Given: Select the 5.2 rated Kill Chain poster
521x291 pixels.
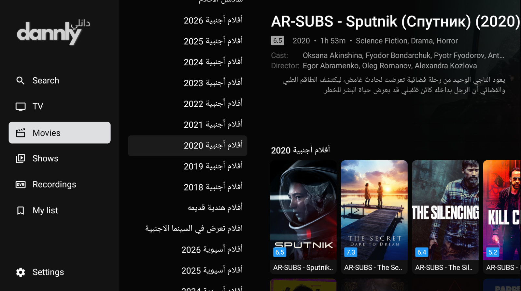Looking at the screenshot, I should [x=502, y=210].
